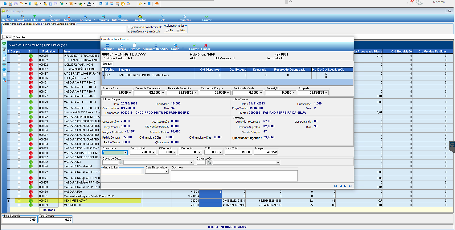Switch to the 2 Seleção tab

click(x=19, y=37)
